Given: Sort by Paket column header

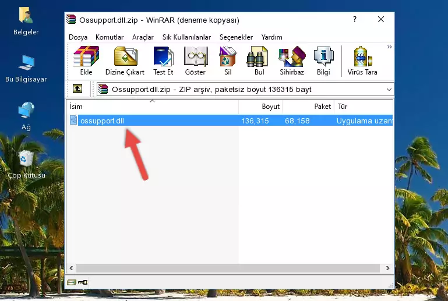Looking at the screenshot, I should point(308,107).
